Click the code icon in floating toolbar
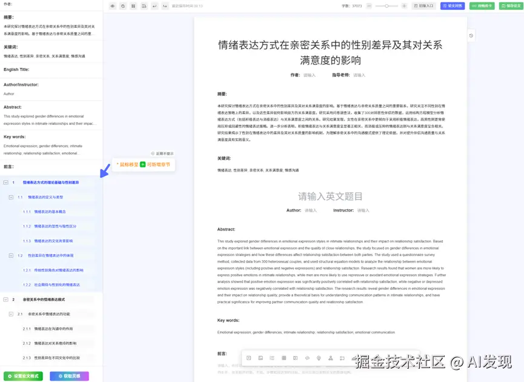Screen dimensions: 524x382 tap(307, 358)
